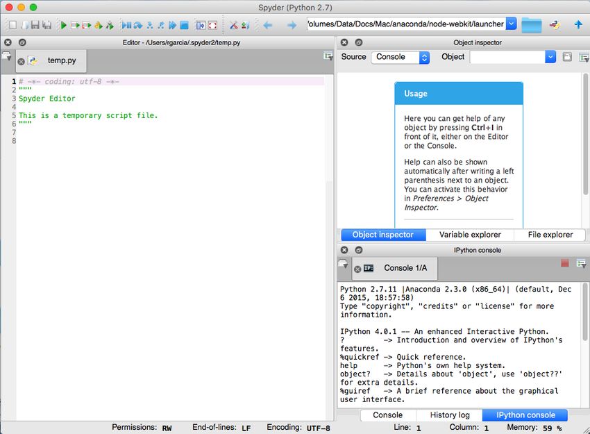Click Run cell and advance icon

point(87,25)
